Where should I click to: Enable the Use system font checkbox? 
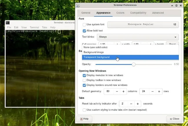point(84,25)
